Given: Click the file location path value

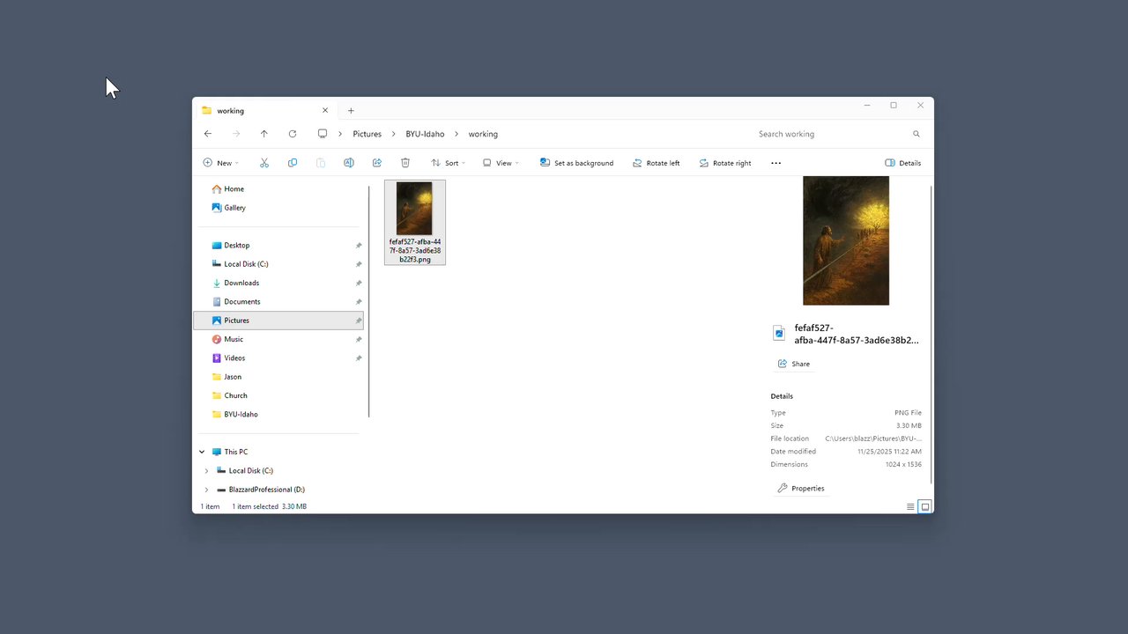Looking at the screenshot, I should point(873,439).
